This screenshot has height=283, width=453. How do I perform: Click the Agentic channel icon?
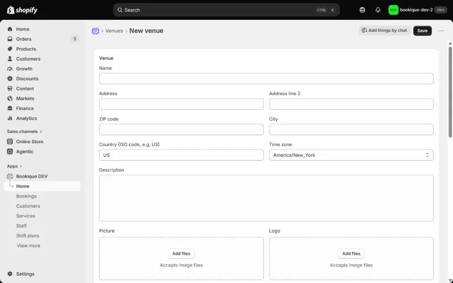[10, 152]
